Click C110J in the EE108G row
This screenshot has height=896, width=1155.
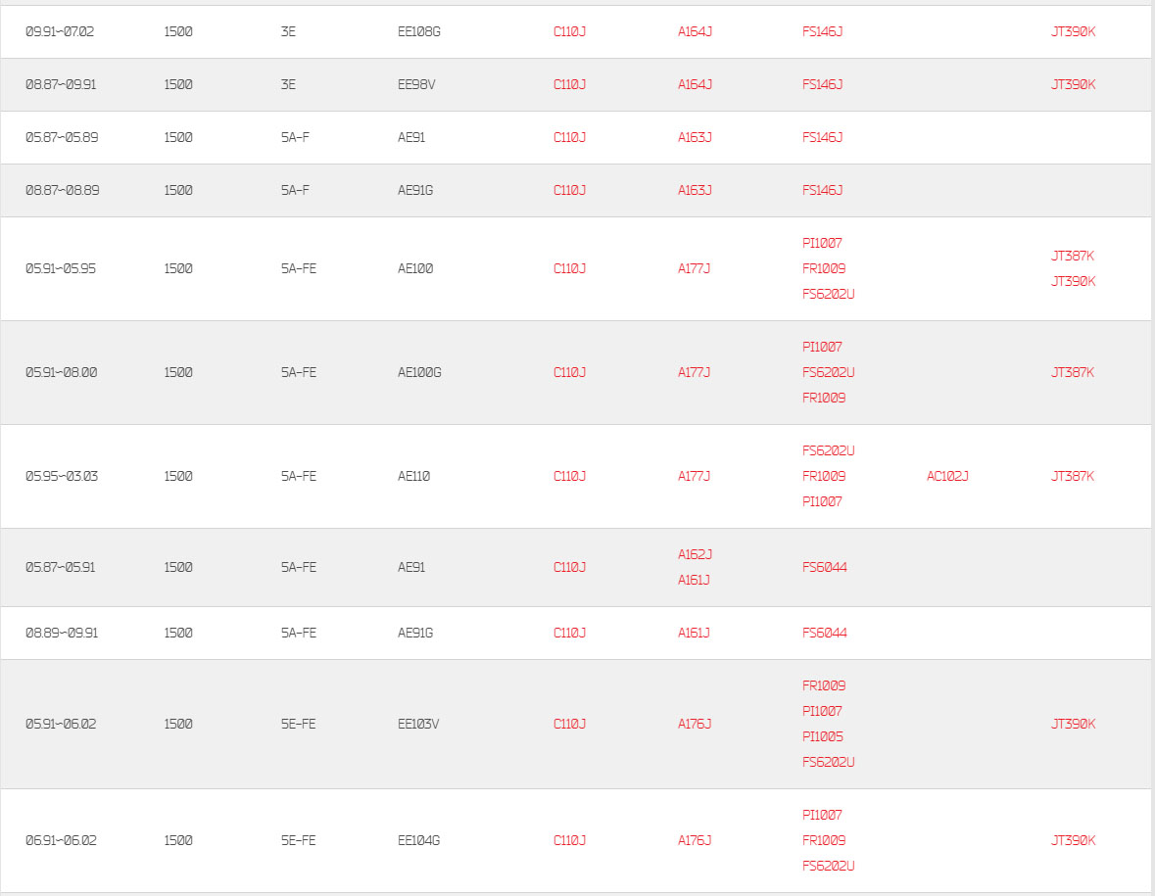coord(569,31)
